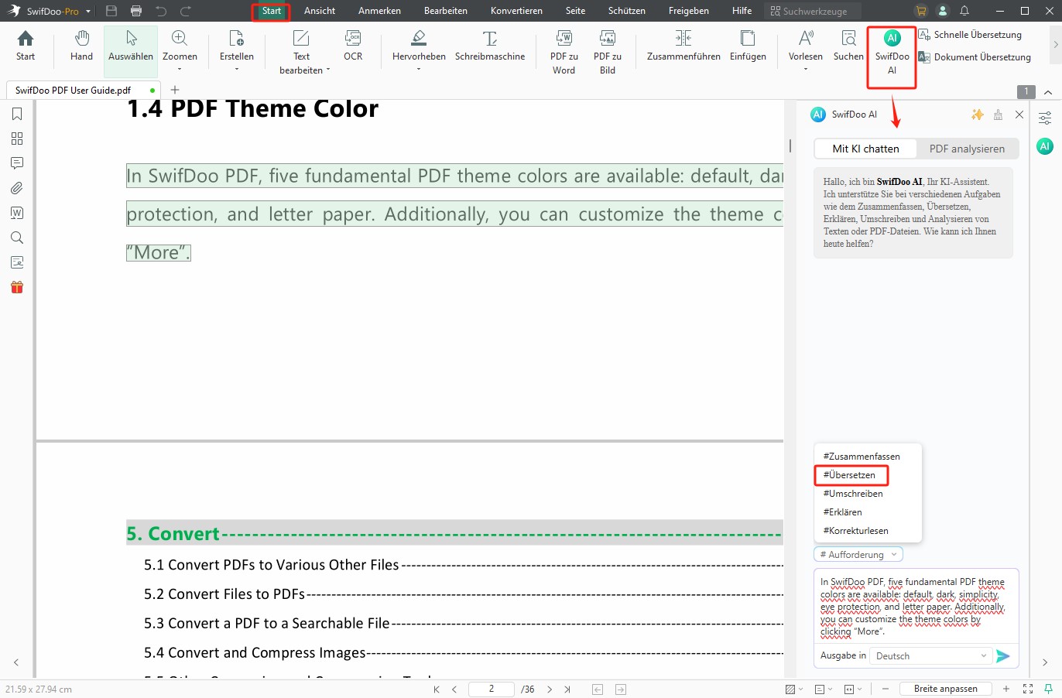Open the SwifDoo-Pro application menu dropdown
Viewport: 1062px width, 698px height.
click(x=88, y=12)
